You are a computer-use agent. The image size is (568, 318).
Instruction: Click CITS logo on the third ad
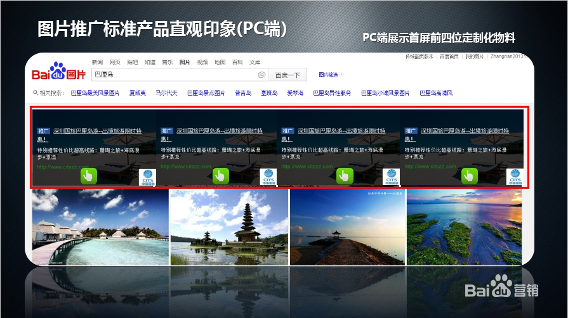(392, 177)
